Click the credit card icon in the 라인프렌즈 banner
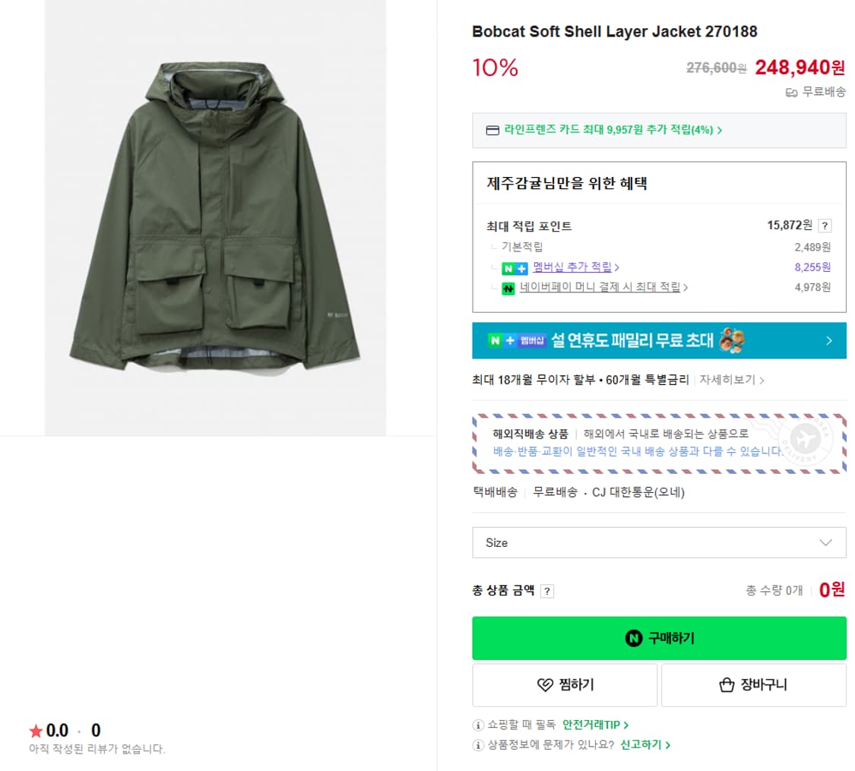The image size is (855, 771). tap(492, 130)
